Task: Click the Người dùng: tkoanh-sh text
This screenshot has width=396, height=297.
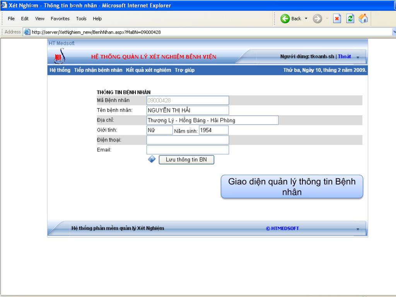Action: [x=307, y=56]
